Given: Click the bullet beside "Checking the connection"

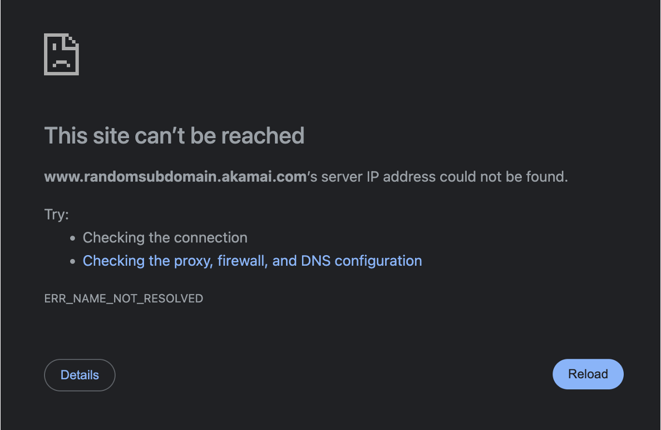Looking at the screenshot, I should tap(73, 238).
